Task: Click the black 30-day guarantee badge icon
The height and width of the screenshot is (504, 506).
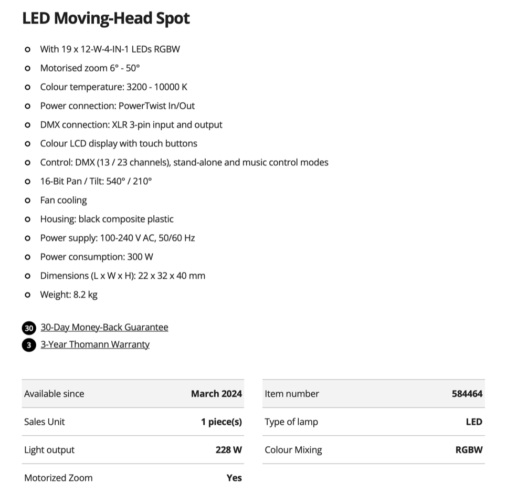Action: [x=29, y=328]
